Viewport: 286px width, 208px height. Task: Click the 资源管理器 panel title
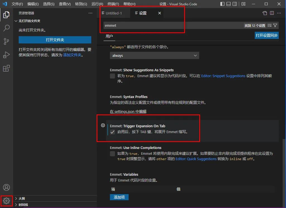click(x=26, y=13)
